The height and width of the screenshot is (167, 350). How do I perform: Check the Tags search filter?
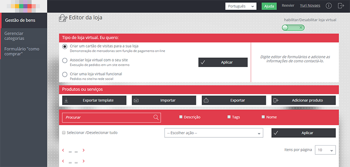pos(229,117)
